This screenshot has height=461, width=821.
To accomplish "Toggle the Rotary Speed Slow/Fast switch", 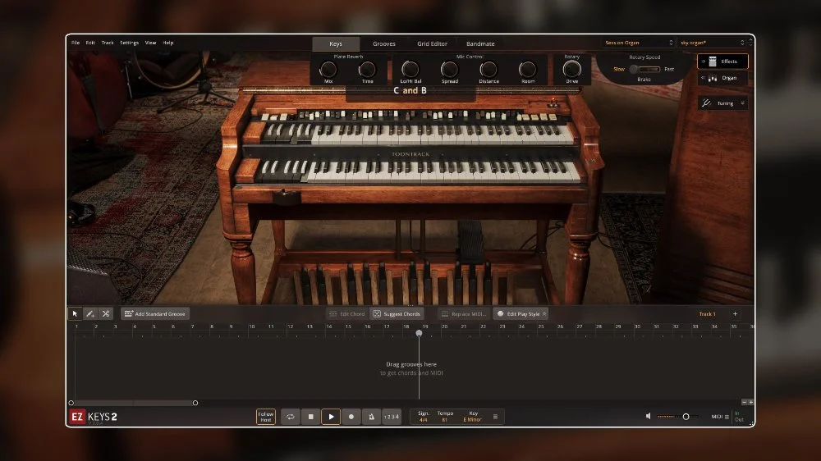I will [644, 69].
